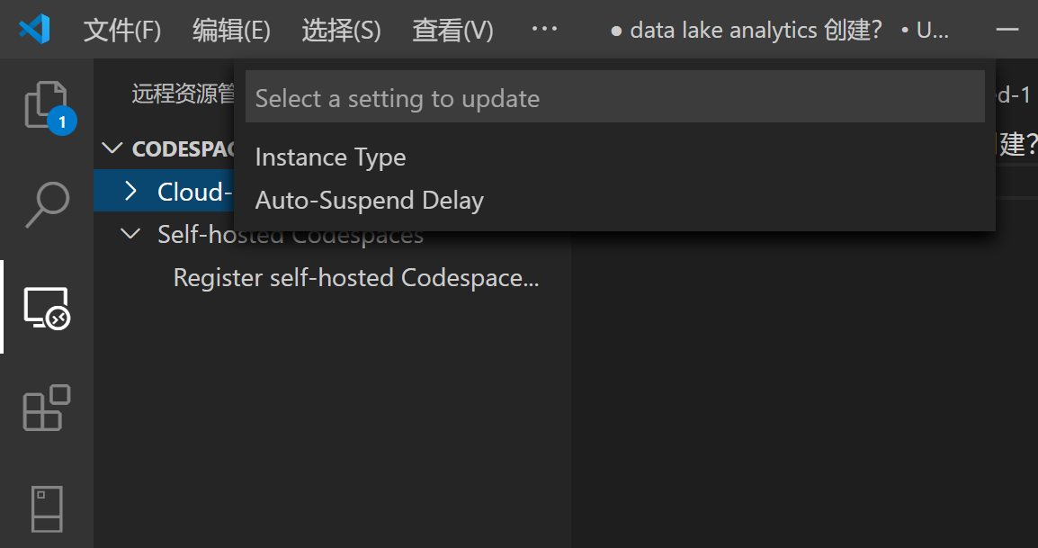Open the Extensions view icon
This screenshot has width=1038, height=548.
pos(46,409)
